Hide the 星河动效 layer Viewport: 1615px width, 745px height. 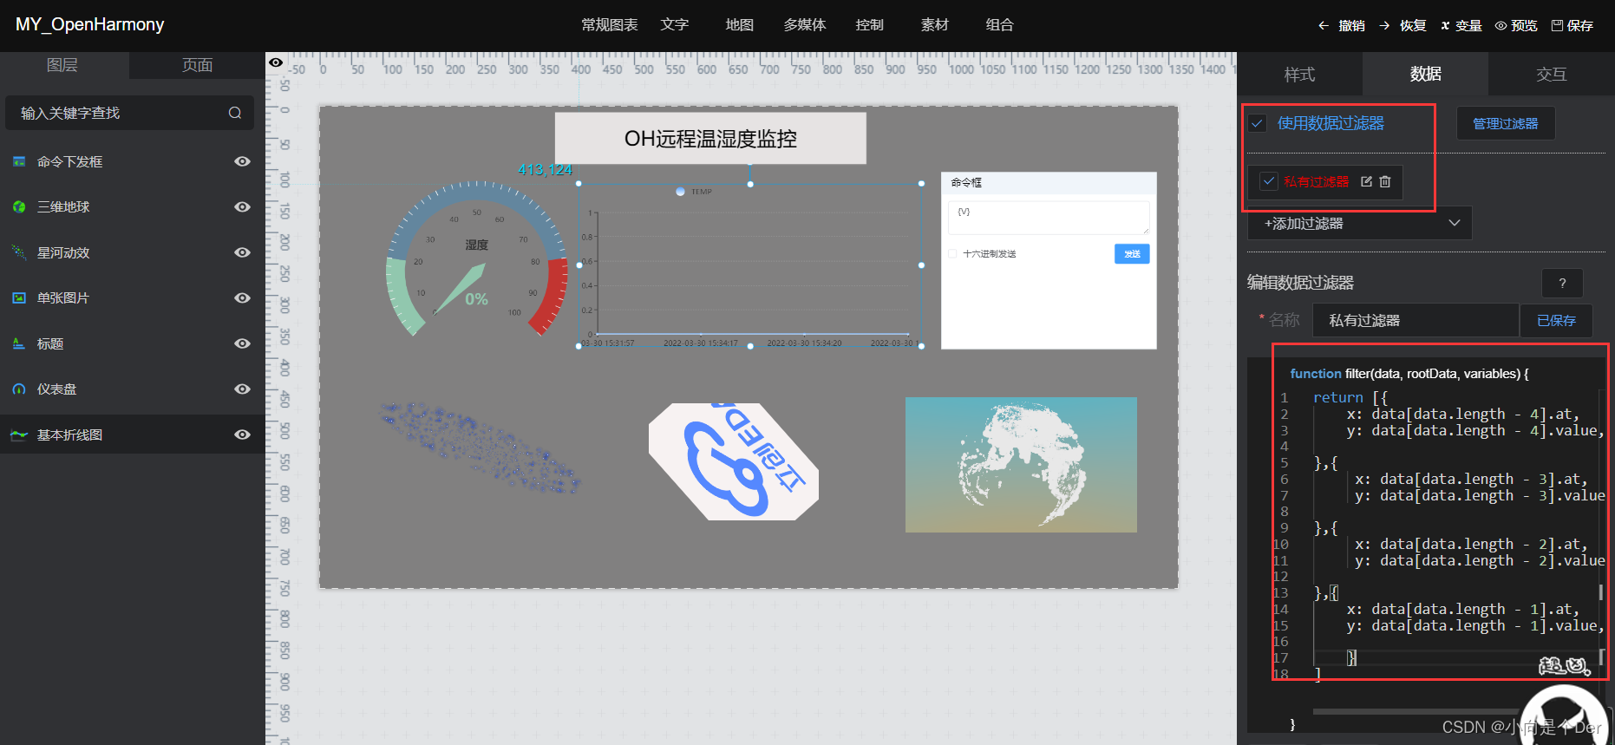click(x=243, y=252)
